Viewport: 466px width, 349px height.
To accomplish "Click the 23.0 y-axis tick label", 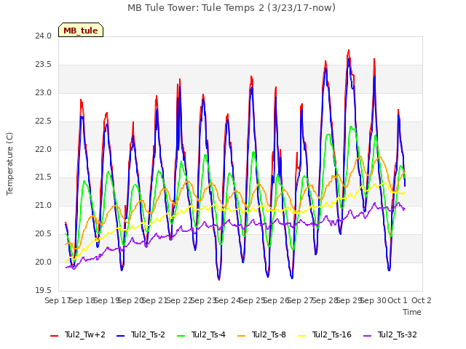I will (44, 93).
